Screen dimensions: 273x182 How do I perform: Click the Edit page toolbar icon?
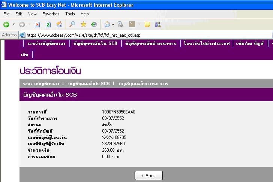(132, 24)
